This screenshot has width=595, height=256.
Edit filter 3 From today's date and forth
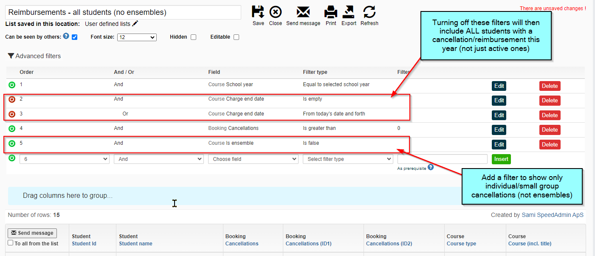[x=499, y=115]
